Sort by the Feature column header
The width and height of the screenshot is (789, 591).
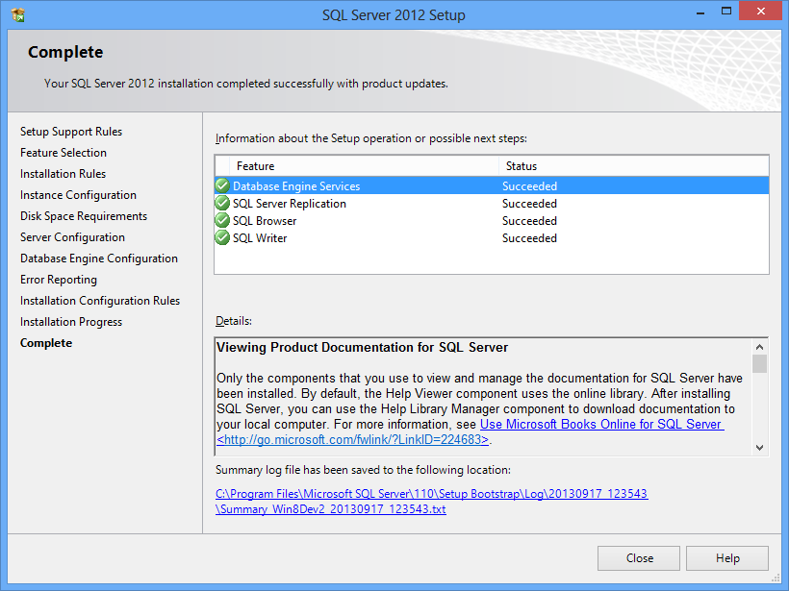(x=364, y=166)
